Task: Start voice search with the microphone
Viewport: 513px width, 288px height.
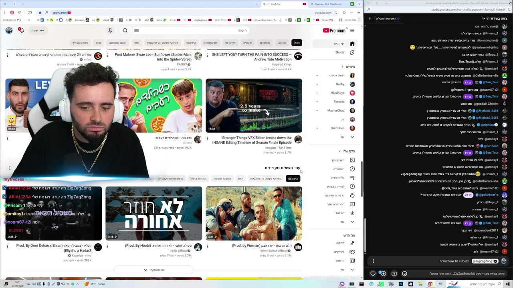Action: pyautogui.click(x=110, y=30)
